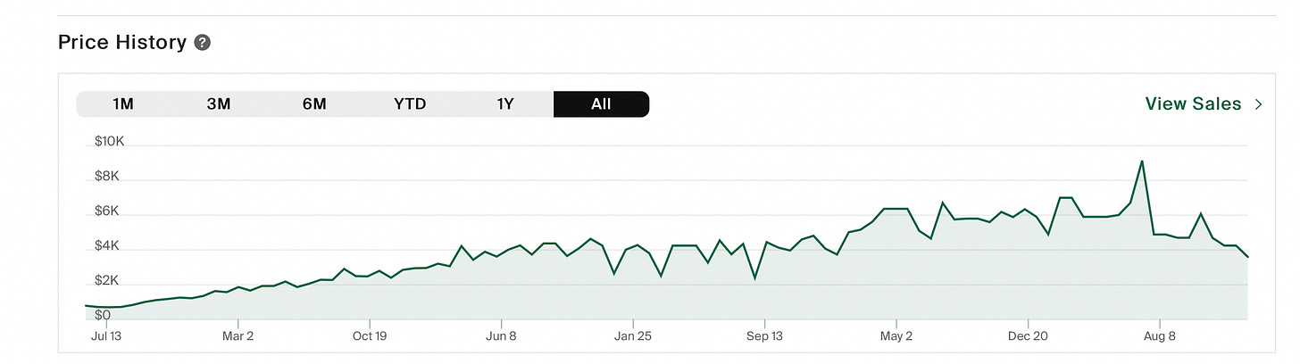Click the $0 axis label
The width and height of the screenshot is (1300, 364).
[102, 315]
